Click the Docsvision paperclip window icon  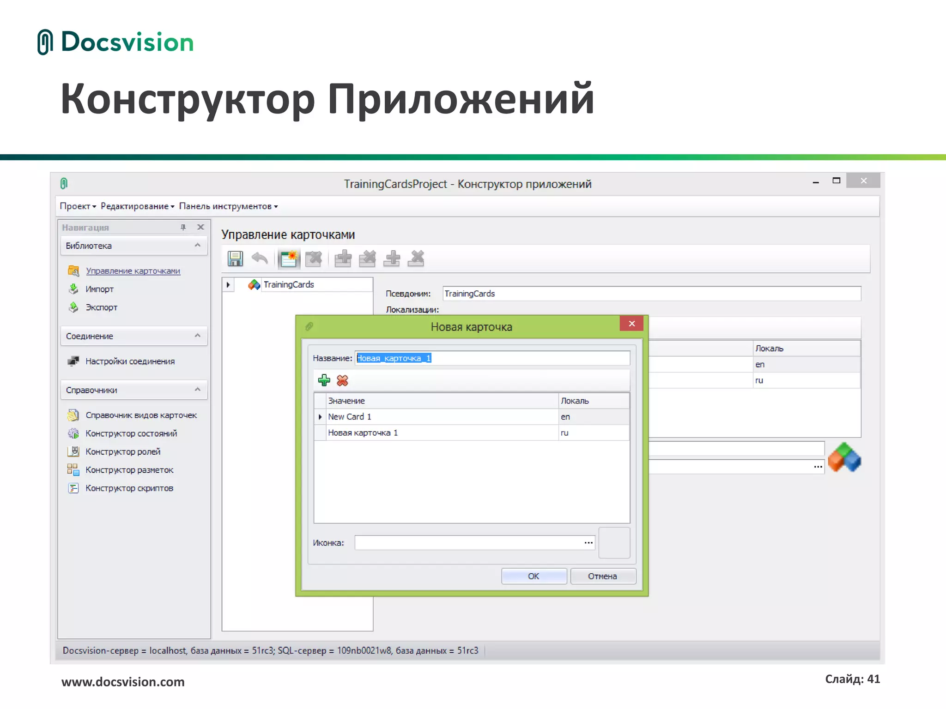coord(64,183)
